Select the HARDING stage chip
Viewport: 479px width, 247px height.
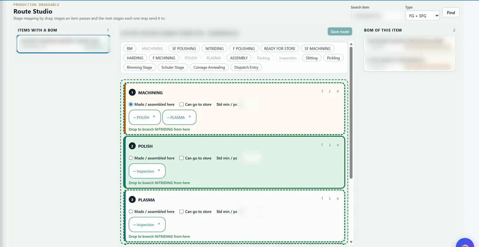point(135,58)
